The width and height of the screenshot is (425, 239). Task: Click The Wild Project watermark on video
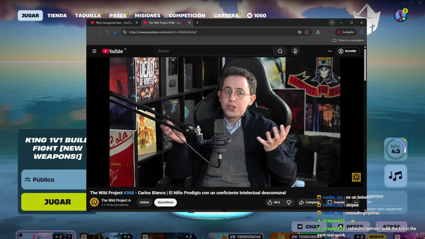click(356, 177)
